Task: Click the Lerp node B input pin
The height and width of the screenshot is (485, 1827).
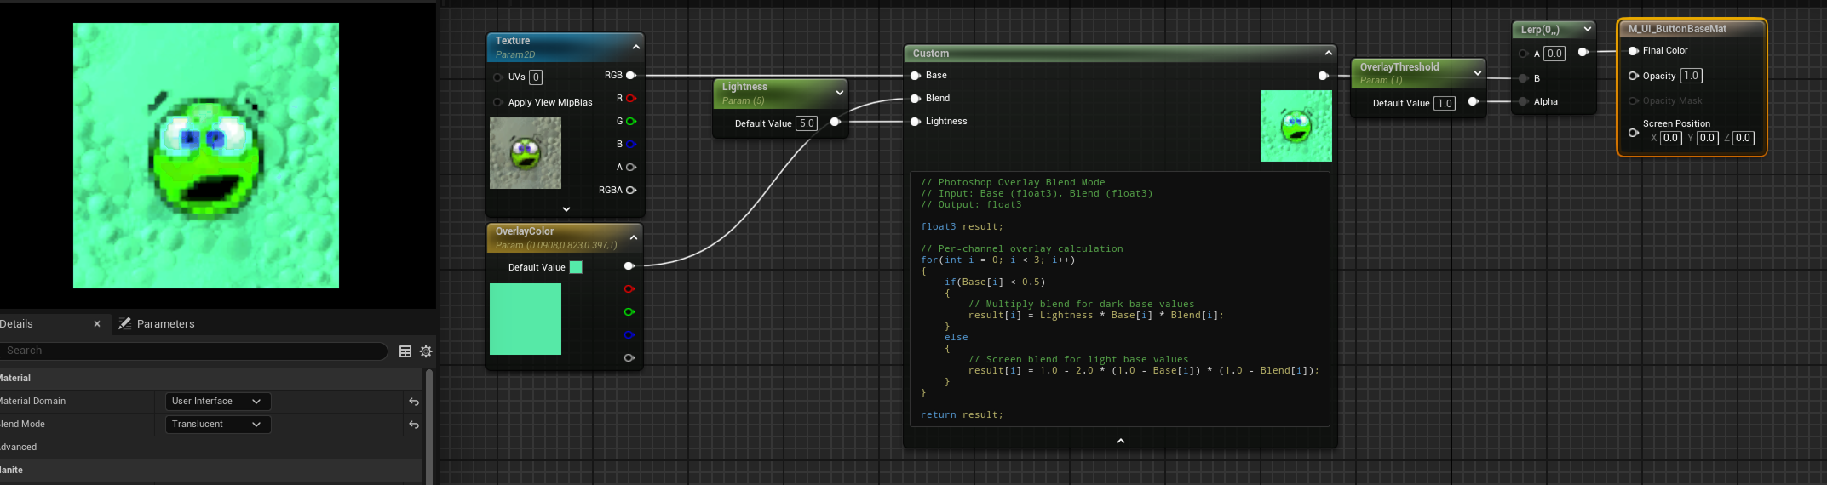Action: 1523,78
